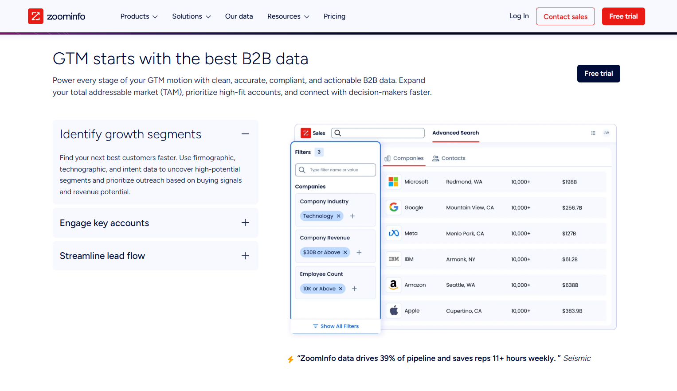
Task: Go to Our data page
Action: click(239, 16)
